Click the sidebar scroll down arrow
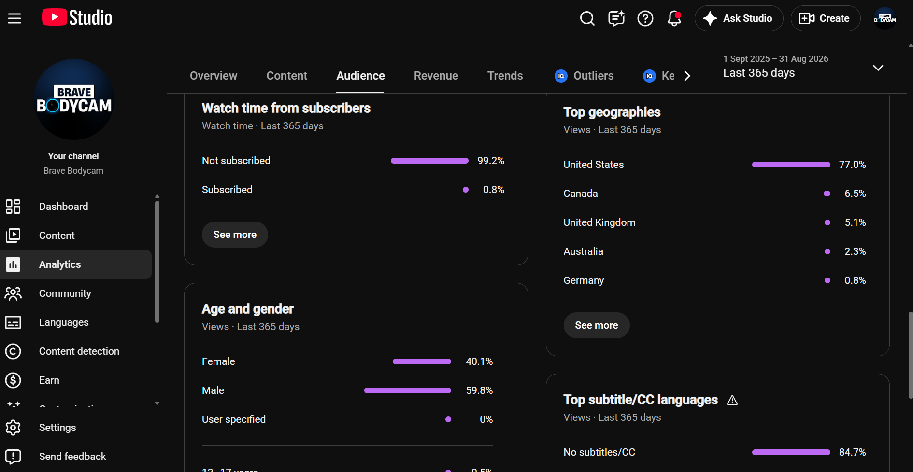 pos(157,403)
